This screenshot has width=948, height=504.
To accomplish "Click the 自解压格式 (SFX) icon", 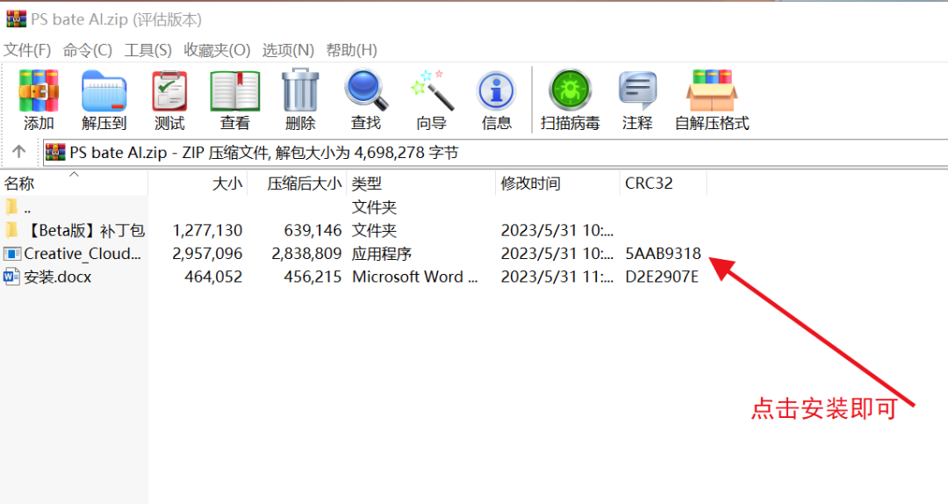I will point(712,90).
